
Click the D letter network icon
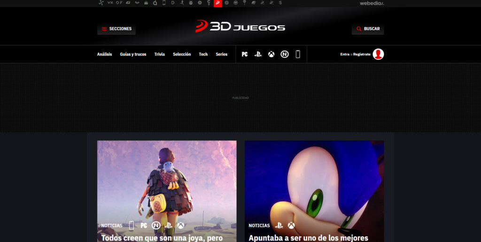173,3
